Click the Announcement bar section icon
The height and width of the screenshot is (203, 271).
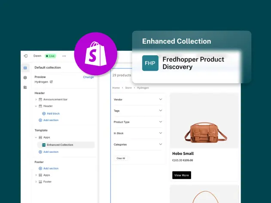click(40, 99)
